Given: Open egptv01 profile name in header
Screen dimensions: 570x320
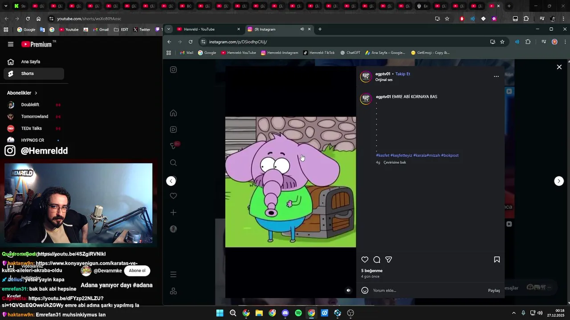Looking at the screenshot, I should tap(383, 74).
